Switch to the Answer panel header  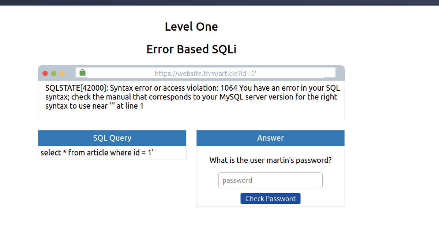[270, 138]
